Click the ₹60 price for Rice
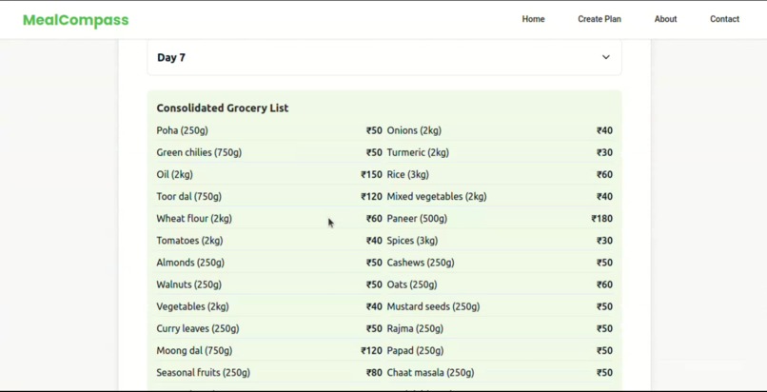This screenshot has height=392, width=767. (604, 174)
